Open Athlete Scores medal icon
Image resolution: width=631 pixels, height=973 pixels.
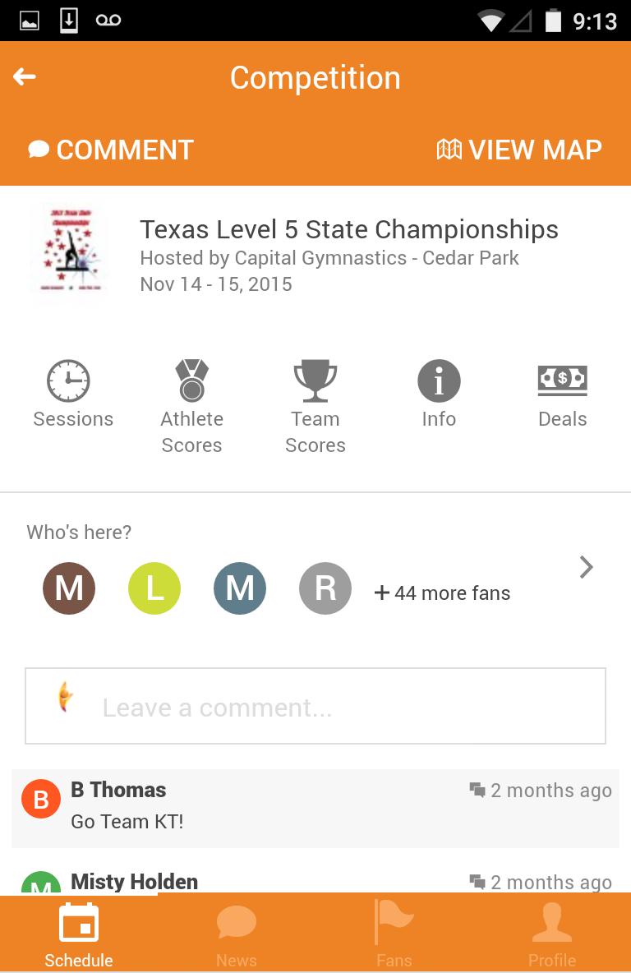pyautogui.click(x=191, y=380)
